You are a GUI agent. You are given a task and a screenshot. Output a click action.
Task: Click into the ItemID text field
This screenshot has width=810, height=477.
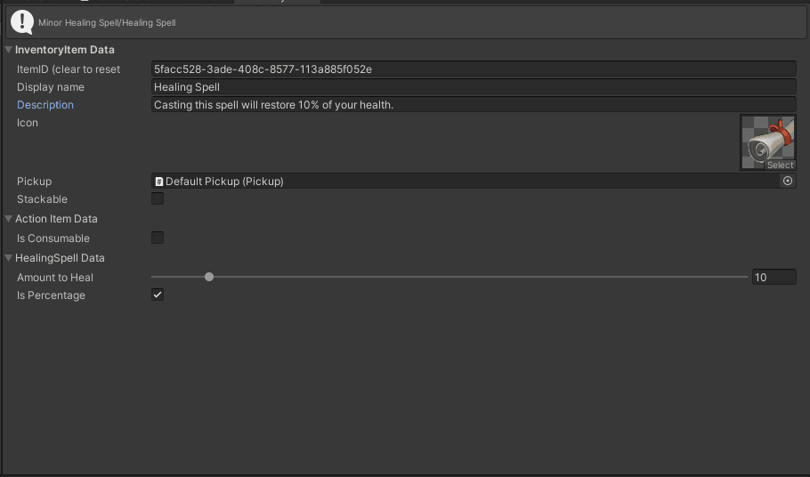click(472, 69)
